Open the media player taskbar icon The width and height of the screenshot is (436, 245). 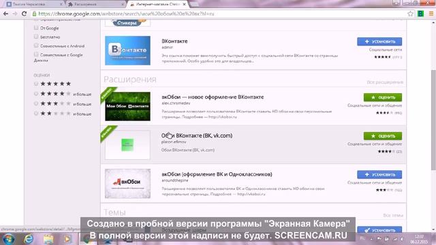[67, 239]
